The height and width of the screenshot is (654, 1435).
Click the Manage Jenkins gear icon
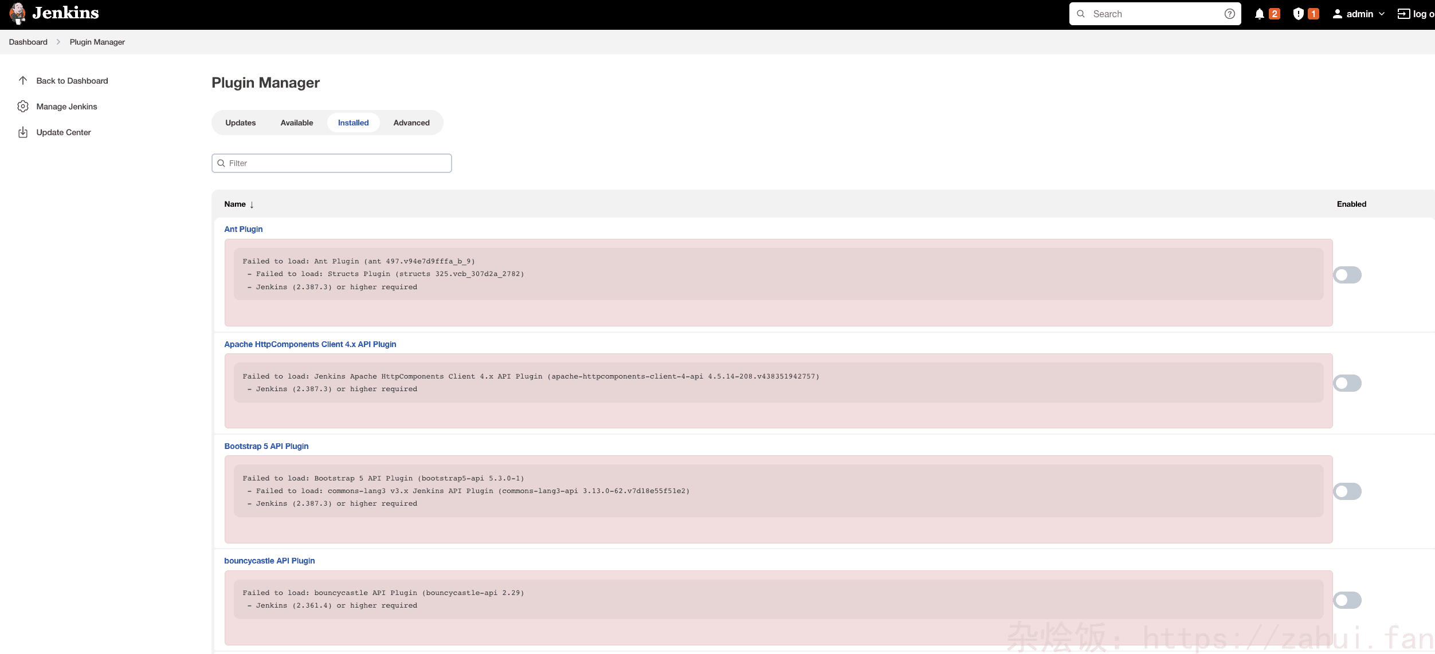(23, 107)
